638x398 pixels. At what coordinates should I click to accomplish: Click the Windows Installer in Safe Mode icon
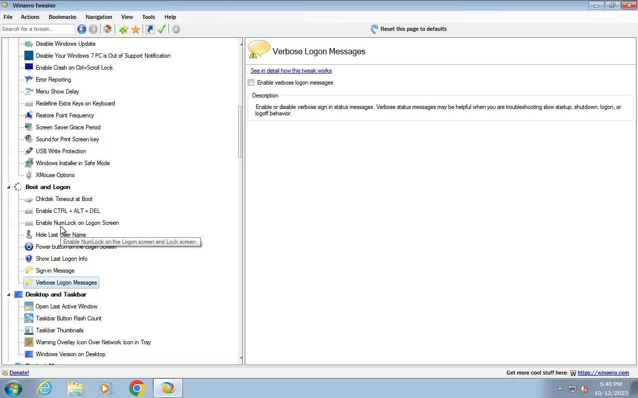click(x=29, y=163)
